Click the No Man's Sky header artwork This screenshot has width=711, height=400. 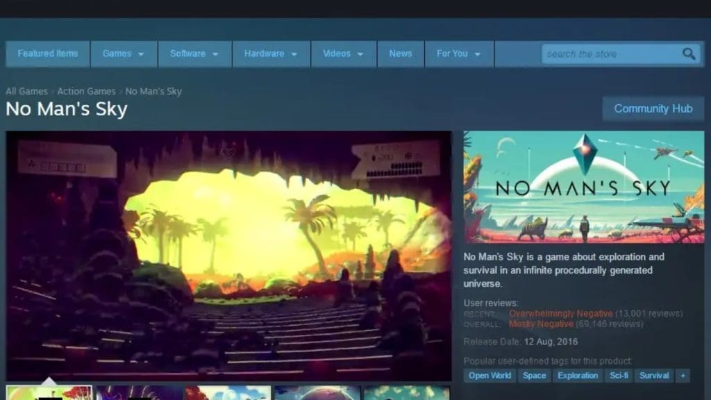coord(583,187)
